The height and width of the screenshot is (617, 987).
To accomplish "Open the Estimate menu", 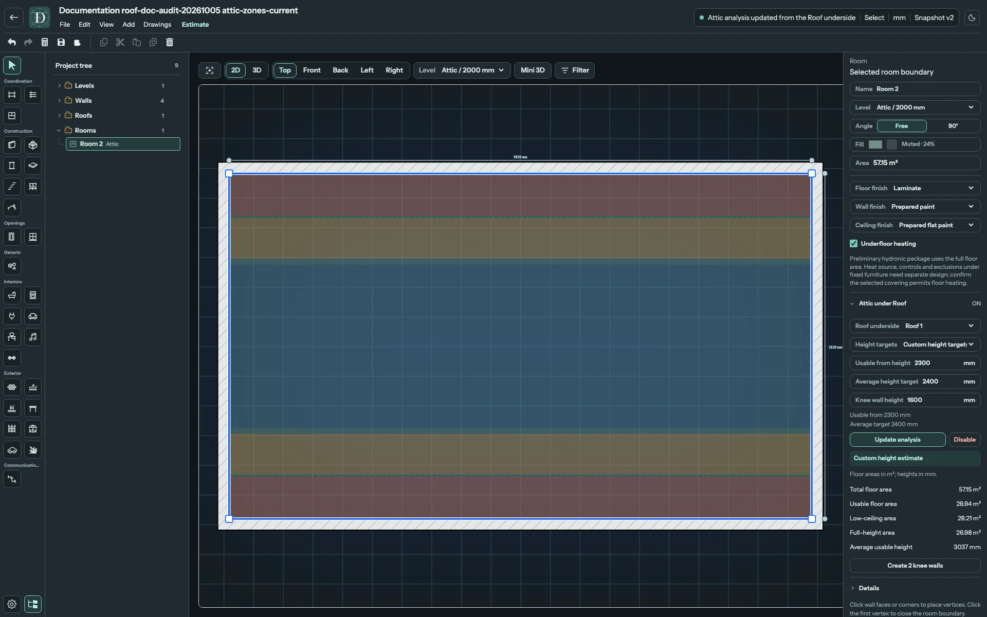I will 195,25.
